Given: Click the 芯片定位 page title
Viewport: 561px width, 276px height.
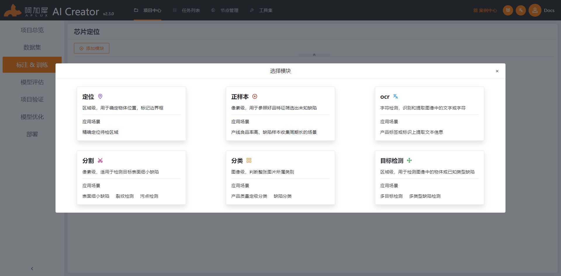Looking at the screenshot, I should (87, 32).
